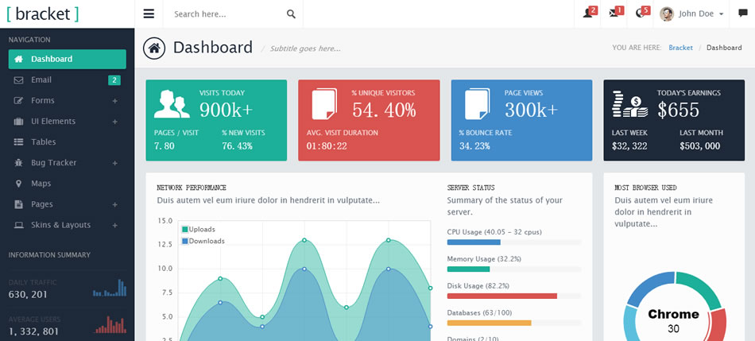Click the users icon on Visits Today card
This screenshot has height=341, width=755.
coord(172,104)
